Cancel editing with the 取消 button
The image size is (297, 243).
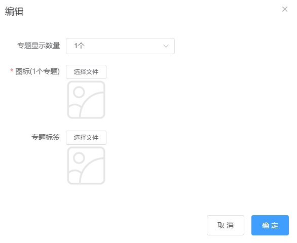(226, 225)
